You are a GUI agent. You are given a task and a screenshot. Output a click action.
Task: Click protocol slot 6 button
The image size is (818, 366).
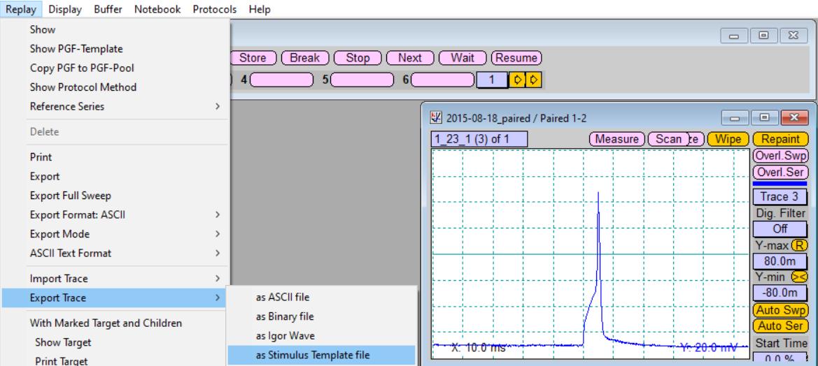coord(443,80)
